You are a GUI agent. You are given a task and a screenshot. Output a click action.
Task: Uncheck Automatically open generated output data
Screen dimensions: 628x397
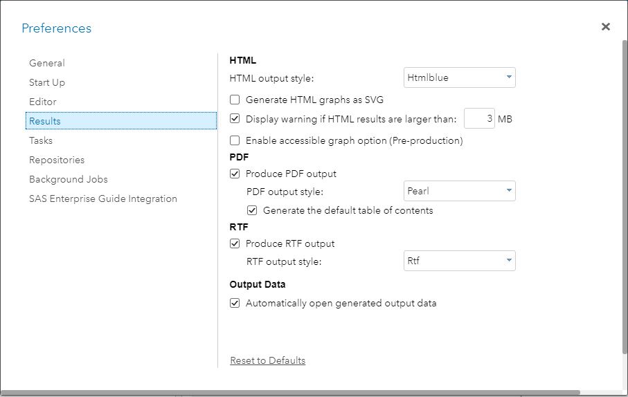coord(235,304)
